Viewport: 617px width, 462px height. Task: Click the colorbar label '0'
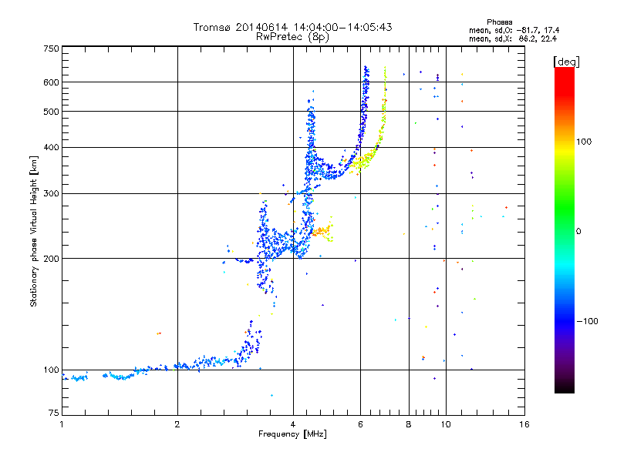click(x=578, y=232)
